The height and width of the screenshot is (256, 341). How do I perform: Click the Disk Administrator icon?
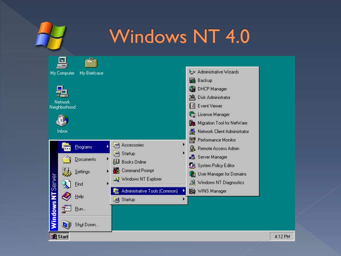pyautogui.click(x=192, y=97)
